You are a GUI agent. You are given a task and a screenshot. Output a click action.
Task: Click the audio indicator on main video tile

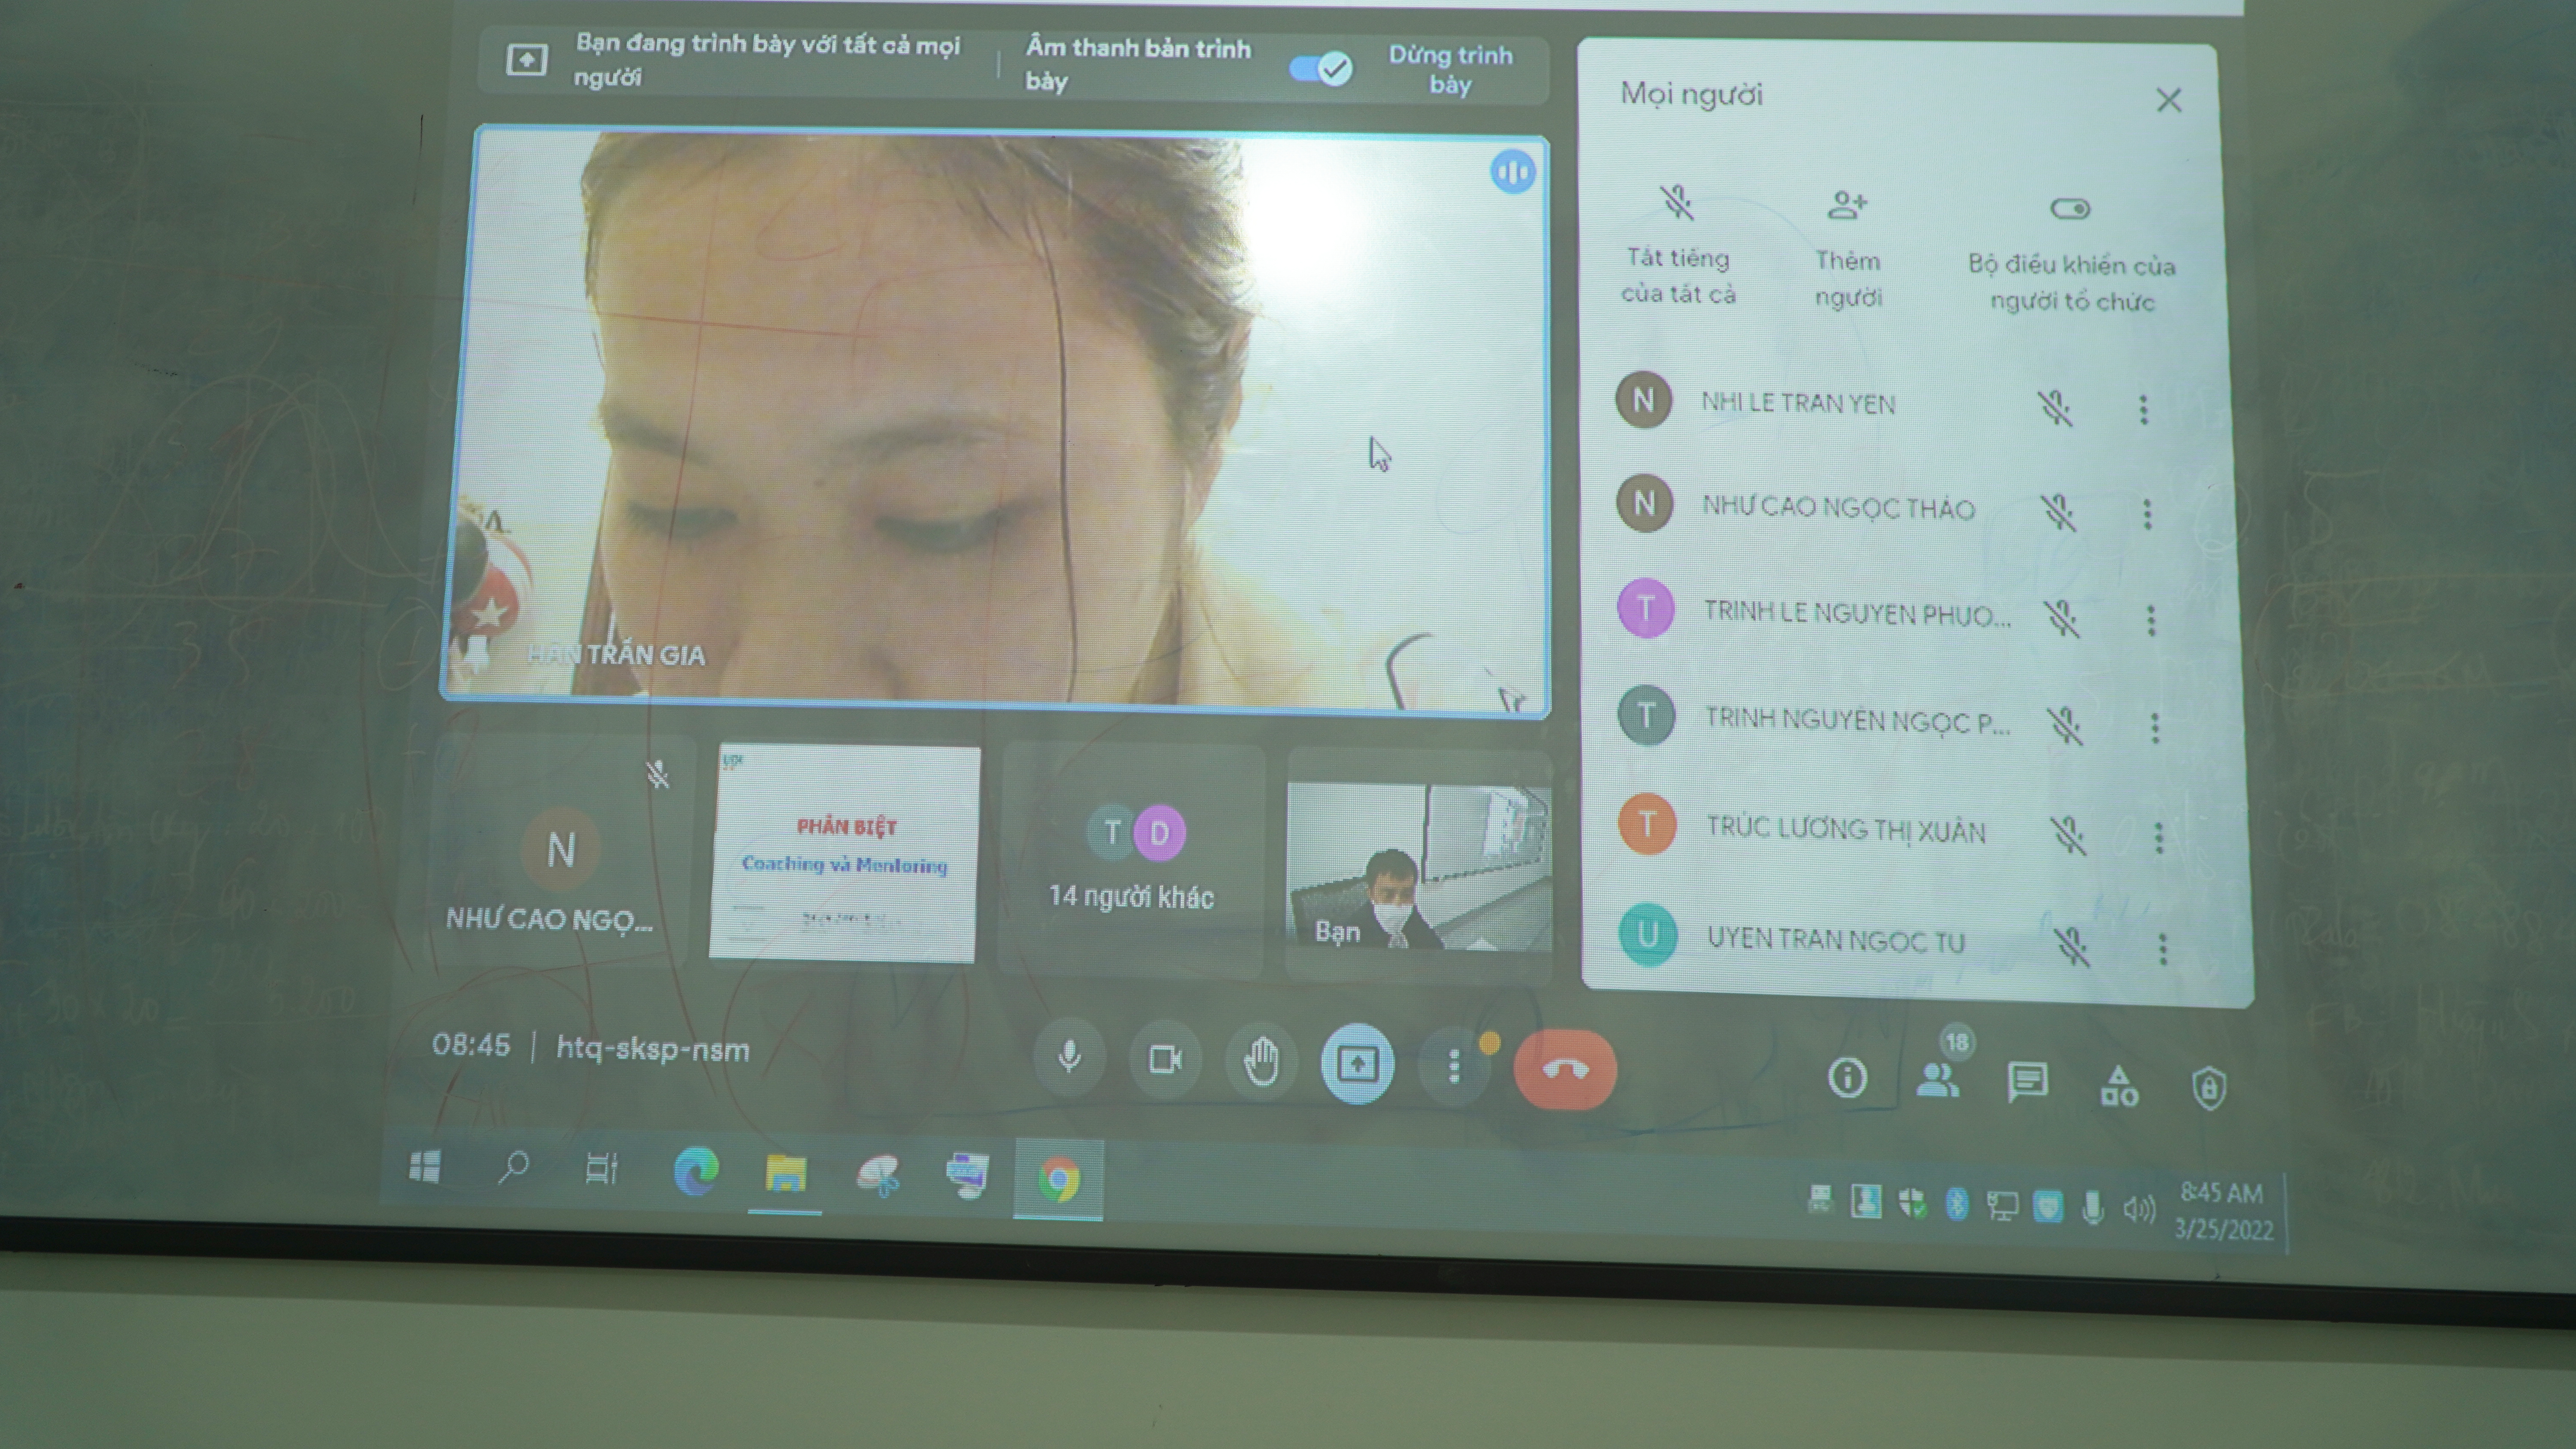tap(1512, 172)
